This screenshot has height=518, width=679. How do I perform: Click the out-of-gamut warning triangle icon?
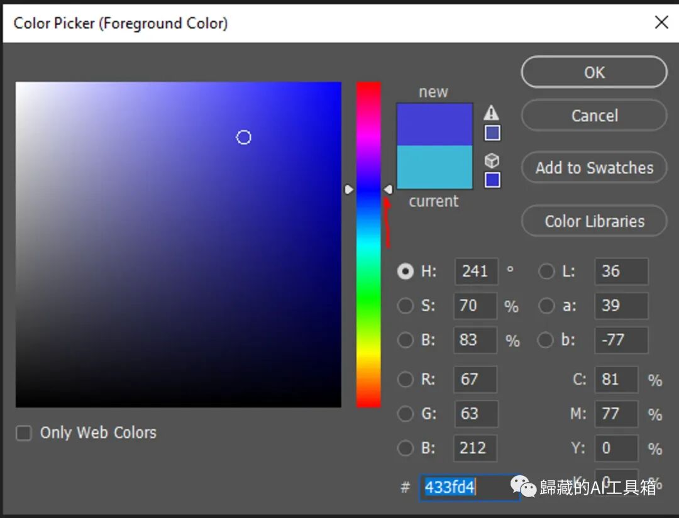coord(491,113)
